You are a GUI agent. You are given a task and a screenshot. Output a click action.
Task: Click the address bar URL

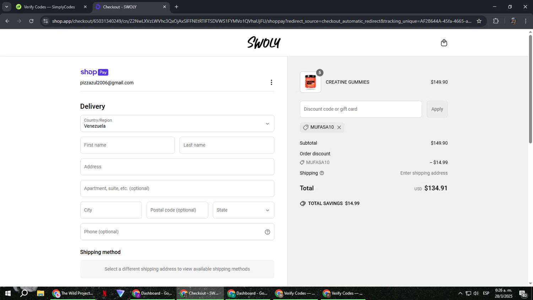(262, 21)
